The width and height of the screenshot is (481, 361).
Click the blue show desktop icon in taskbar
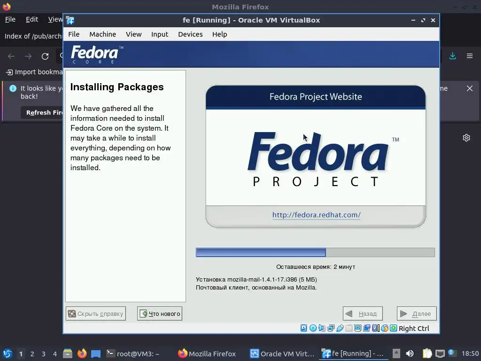click(96, 353)
